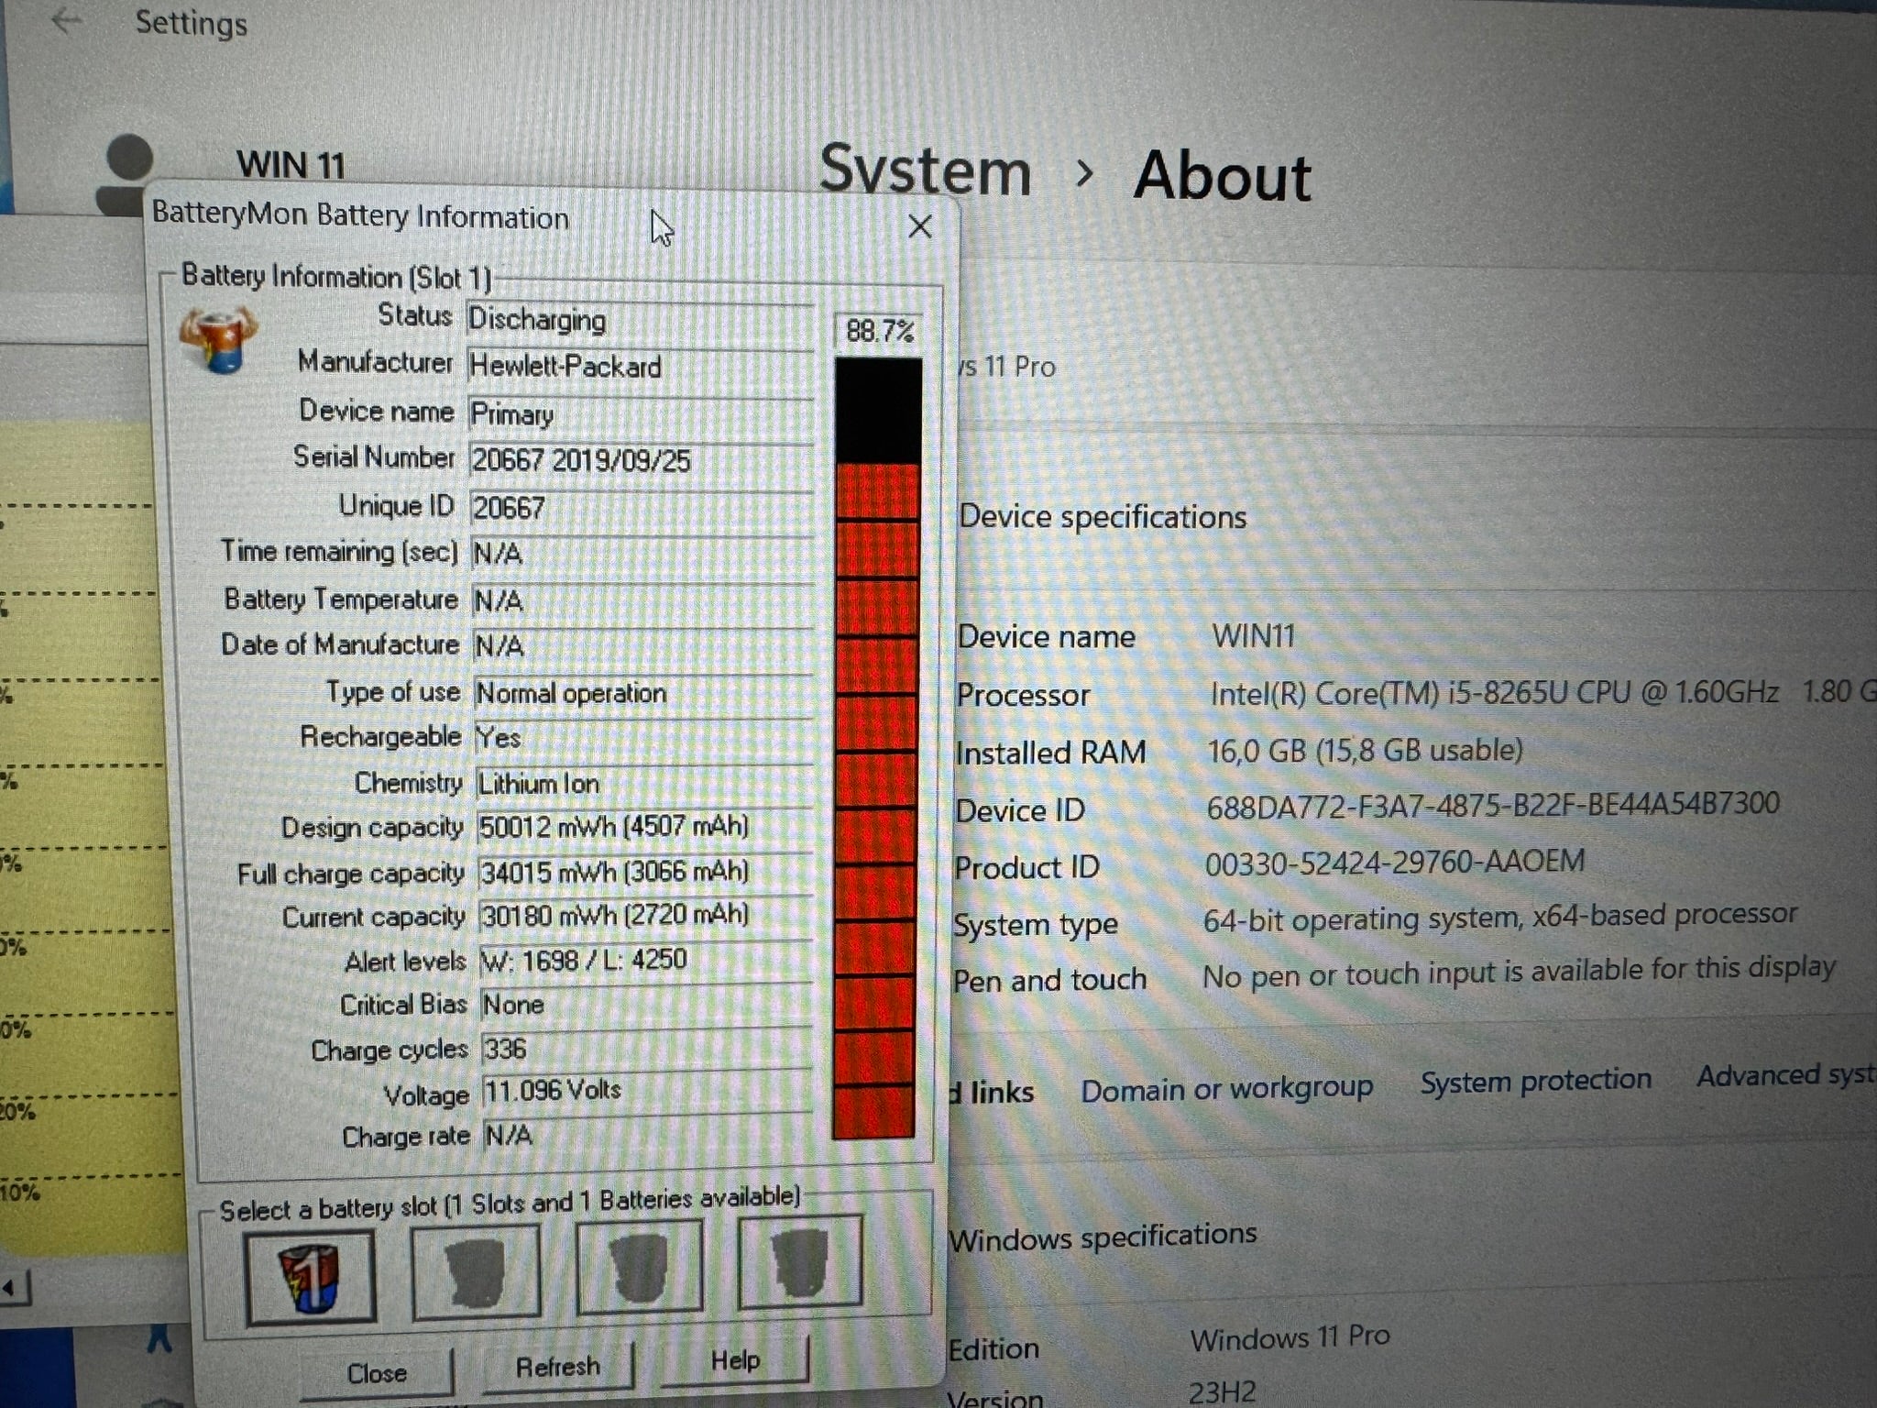Open the WIN 11 user account avatar
The image size is (1877, 1408).
127,174
